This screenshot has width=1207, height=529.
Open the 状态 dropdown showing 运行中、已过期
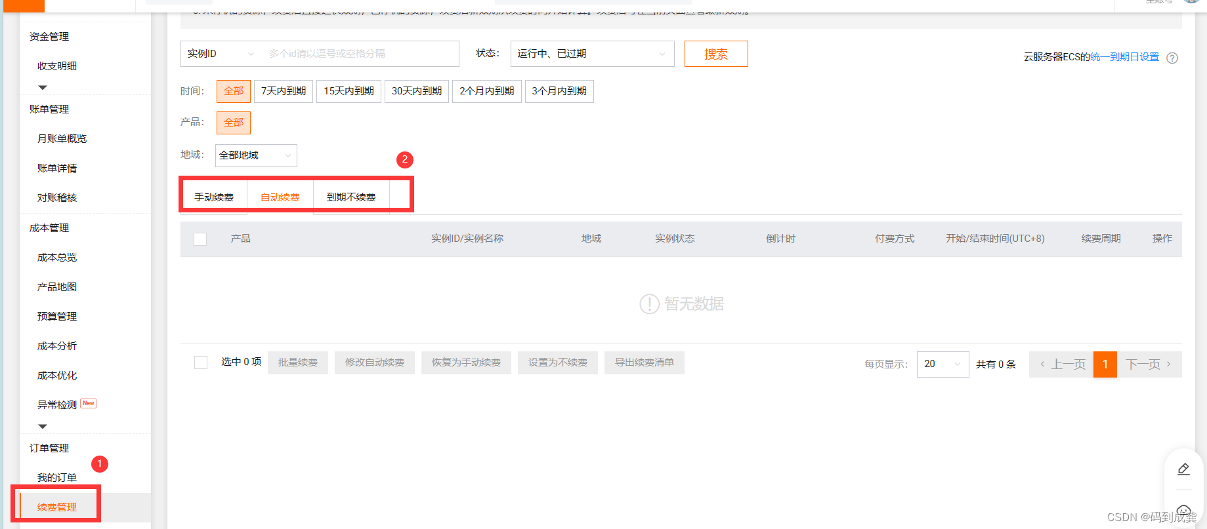click(592, 54)
